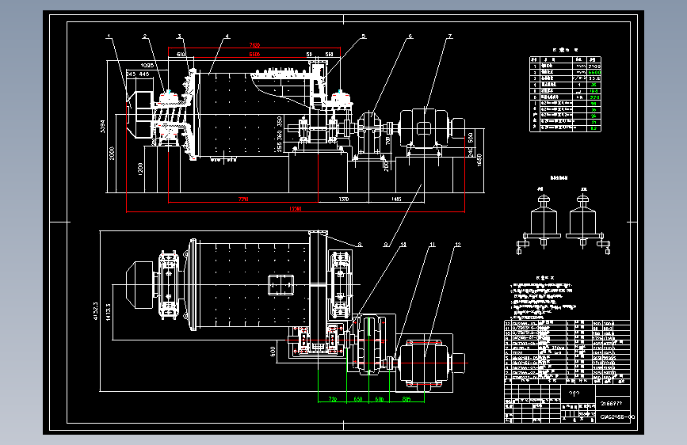Select leader callout number 1

click(109, 36)
